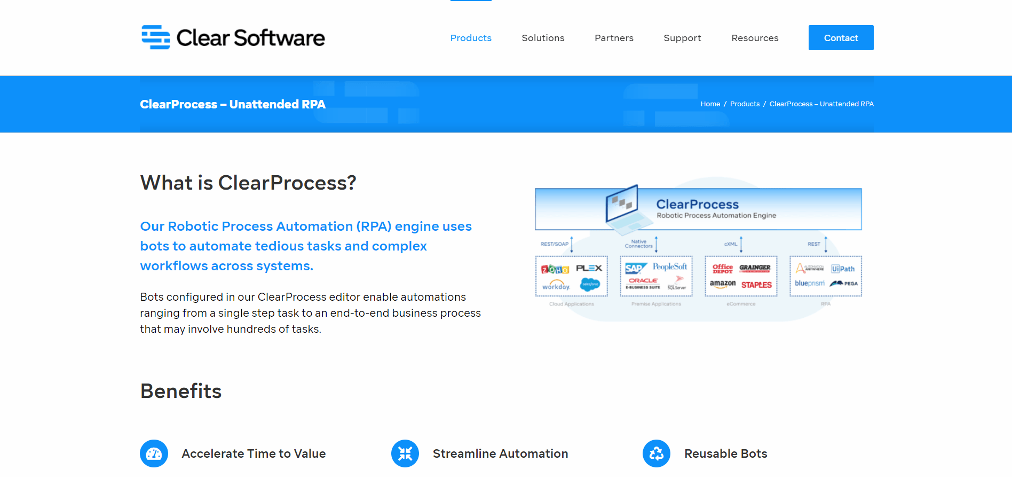Image resolution: width=1012 pixels, height=477 pixels.
Task: Open the Products menu
Action: 471,38
